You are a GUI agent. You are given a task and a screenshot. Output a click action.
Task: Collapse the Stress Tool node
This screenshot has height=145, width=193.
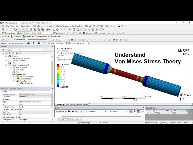click(14, 81)
